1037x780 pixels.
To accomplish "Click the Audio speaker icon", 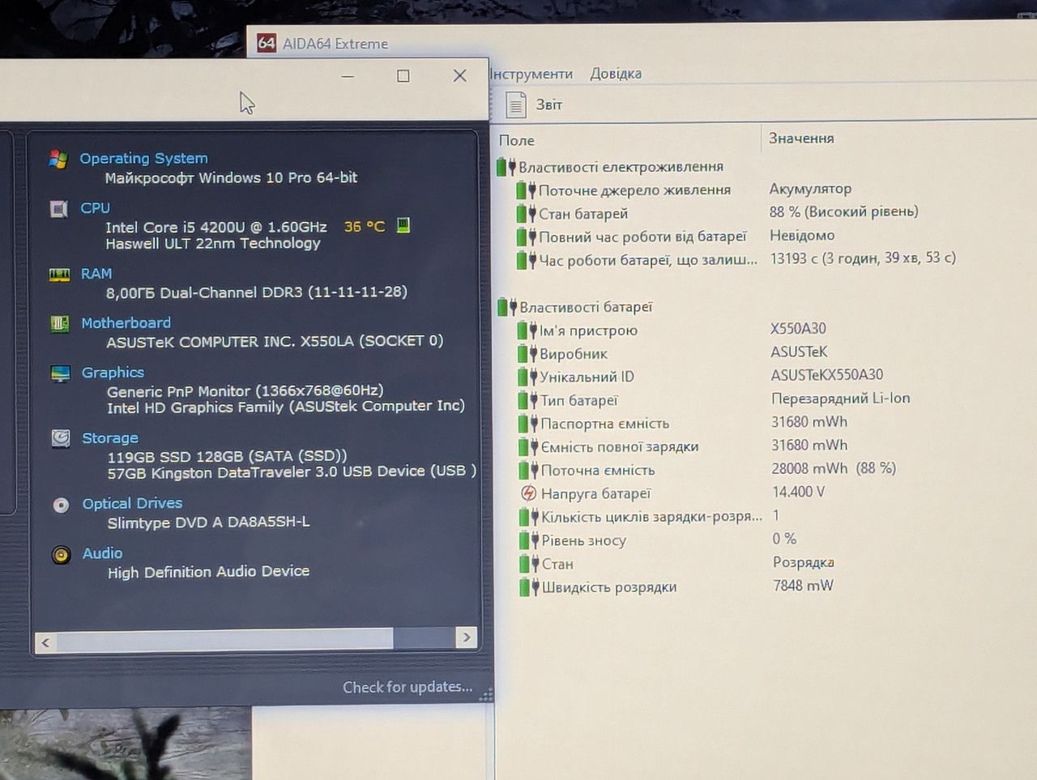I will point(62,555).
